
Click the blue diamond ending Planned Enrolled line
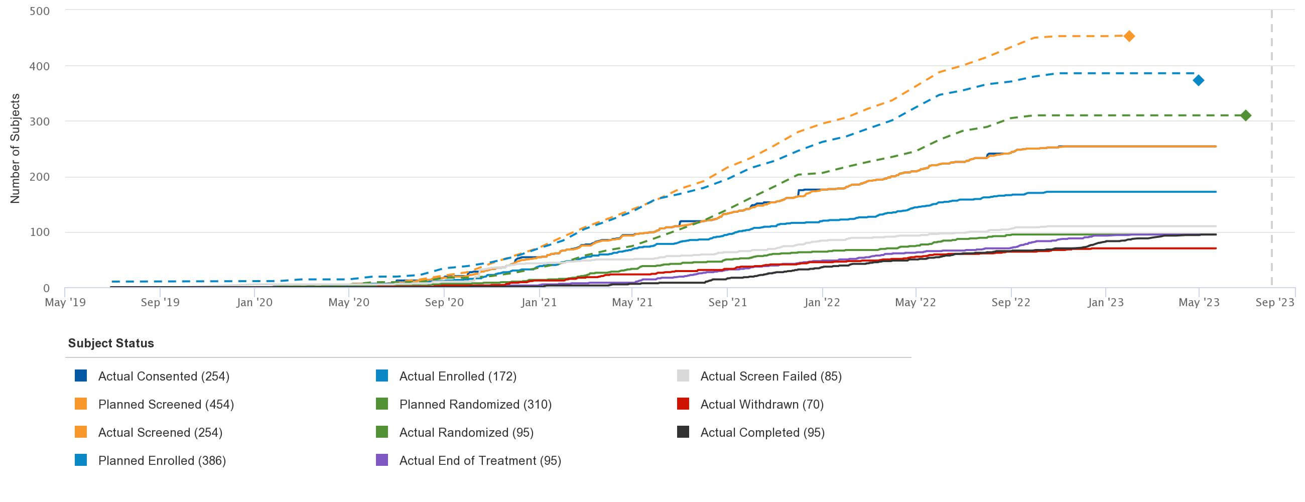pyautogui.click(x=1198, y=80)
